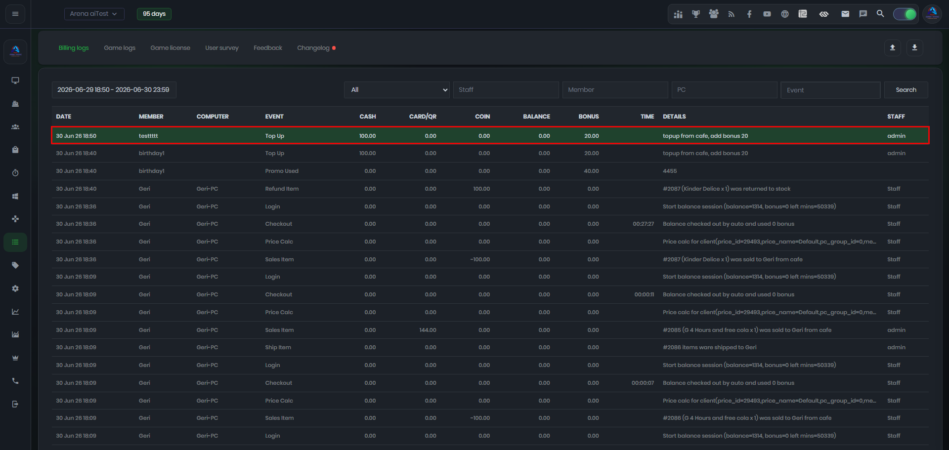
Task: Select the highlighted testtttt Top Up row
Action: pyautogui.click(x=490, y=135)
